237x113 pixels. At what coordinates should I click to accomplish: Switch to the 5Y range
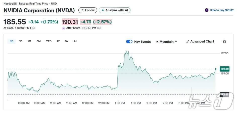[x=67, y=41]
